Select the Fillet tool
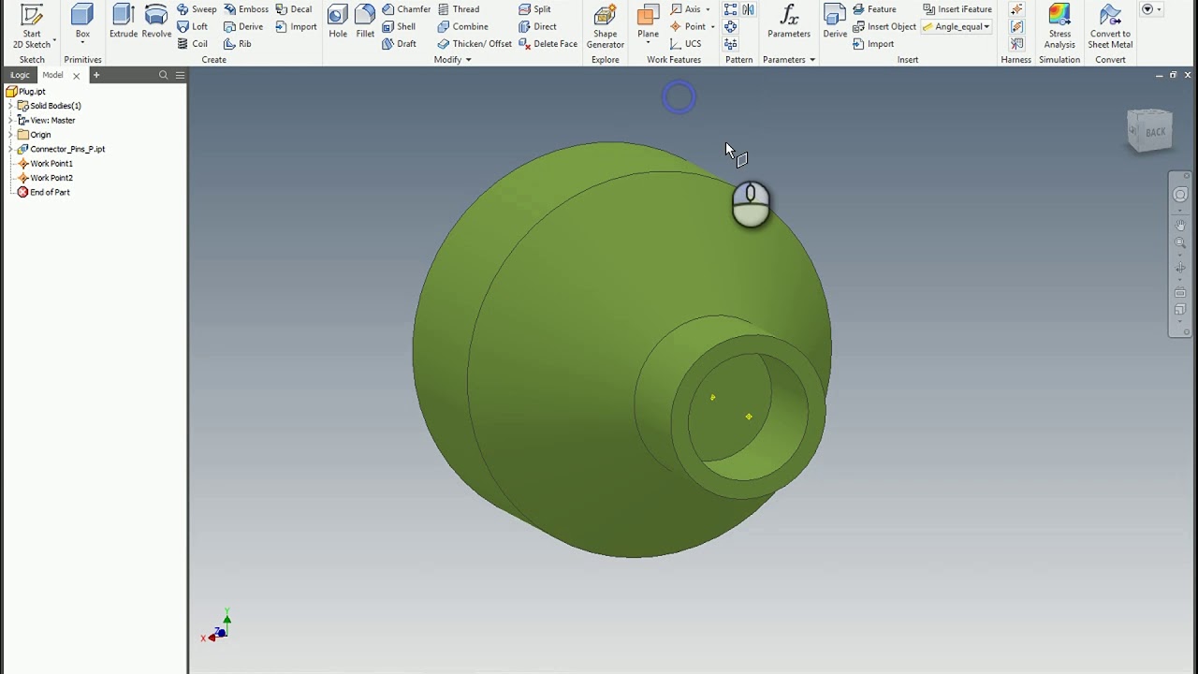This screenshot has height=674, width=1198. click(365, 22)
